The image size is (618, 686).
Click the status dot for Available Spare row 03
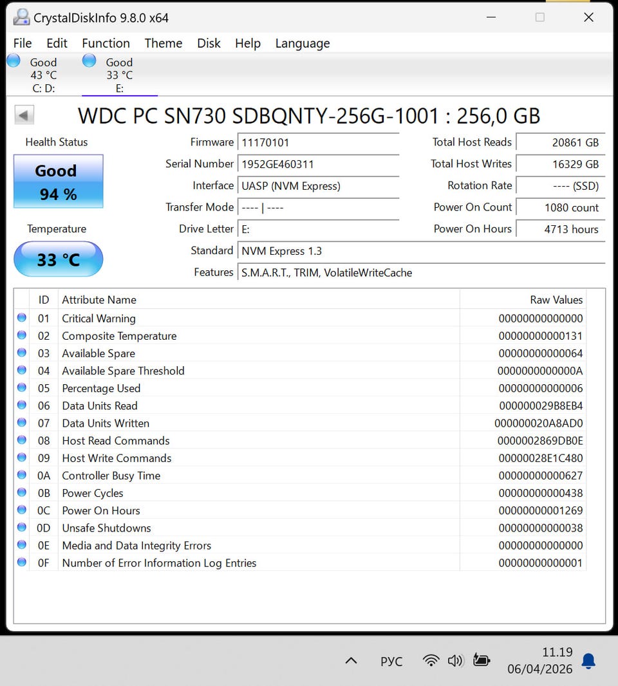tap(21, 353)
